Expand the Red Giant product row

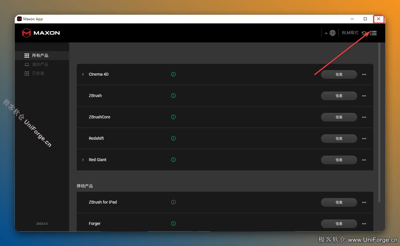[83, 160]
